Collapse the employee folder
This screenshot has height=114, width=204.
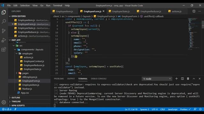pos(17,54)
